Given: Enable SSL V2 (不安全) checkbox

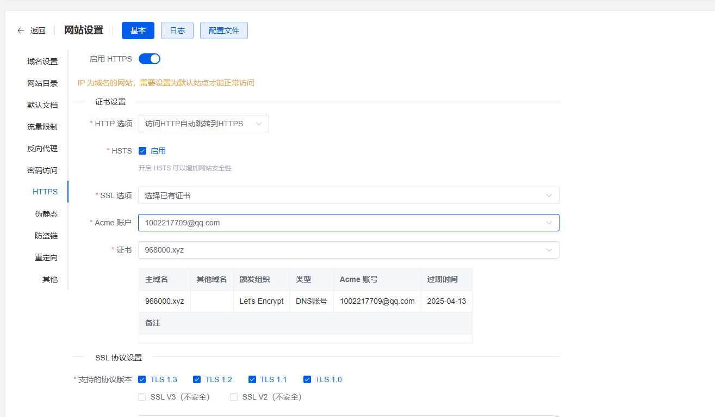Looking at the screenshot, I should pos(234,397).
